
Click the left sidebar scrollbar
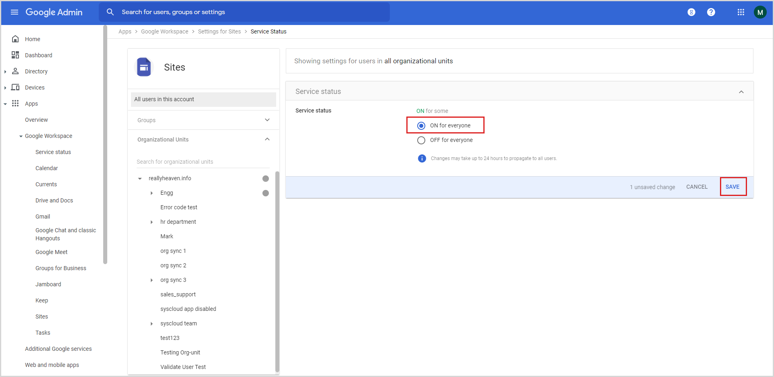(x=105, y=144)
